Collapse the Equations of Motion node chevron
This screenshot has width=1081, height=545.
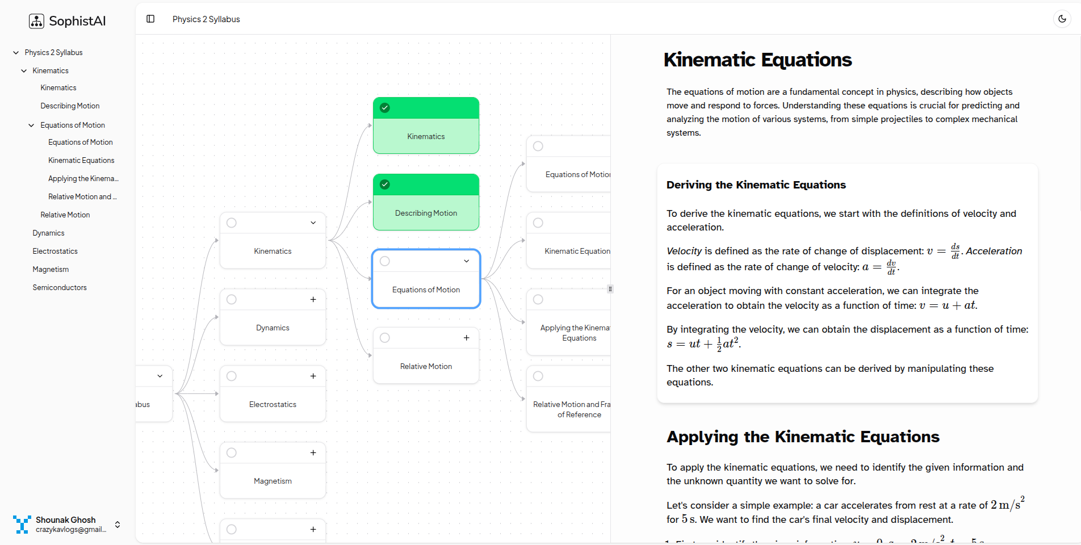[x=466, y=261]
